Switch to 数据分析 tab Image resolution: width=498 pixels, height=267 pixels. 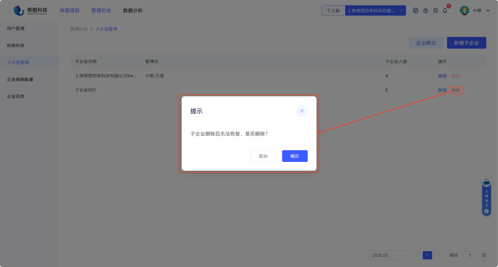tap(132, 10)
